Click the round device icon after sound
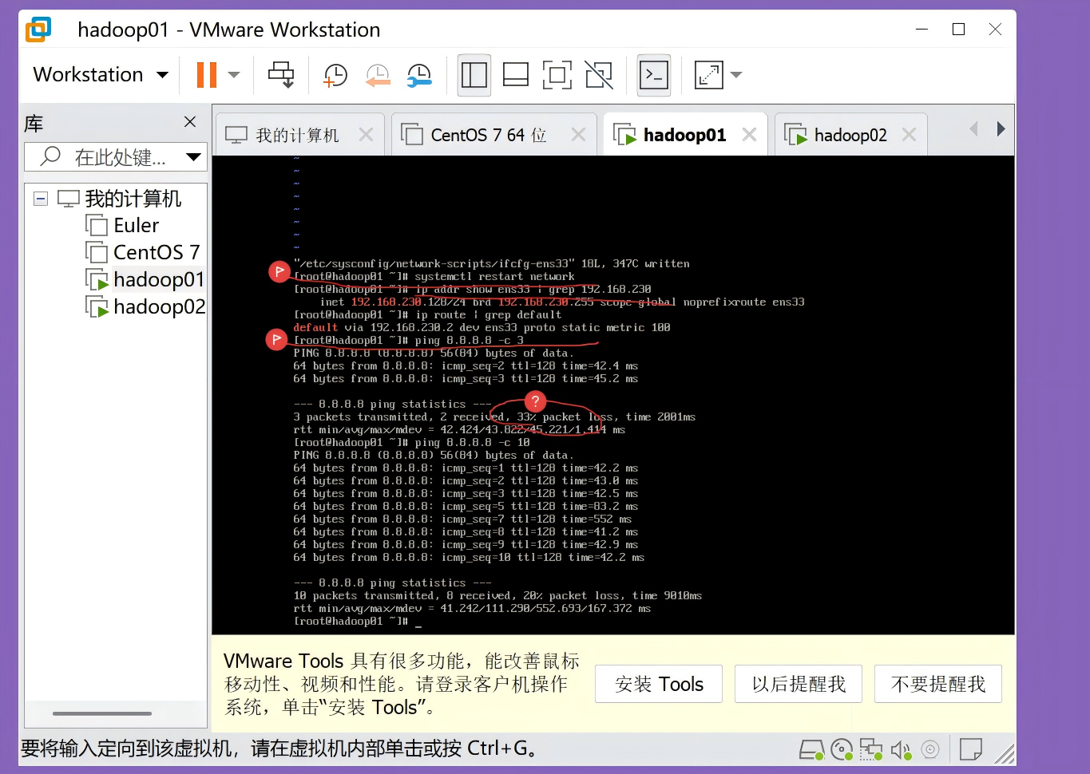 pos(929,749)
